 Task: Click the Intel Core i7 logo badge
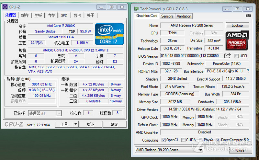point(109,34)
